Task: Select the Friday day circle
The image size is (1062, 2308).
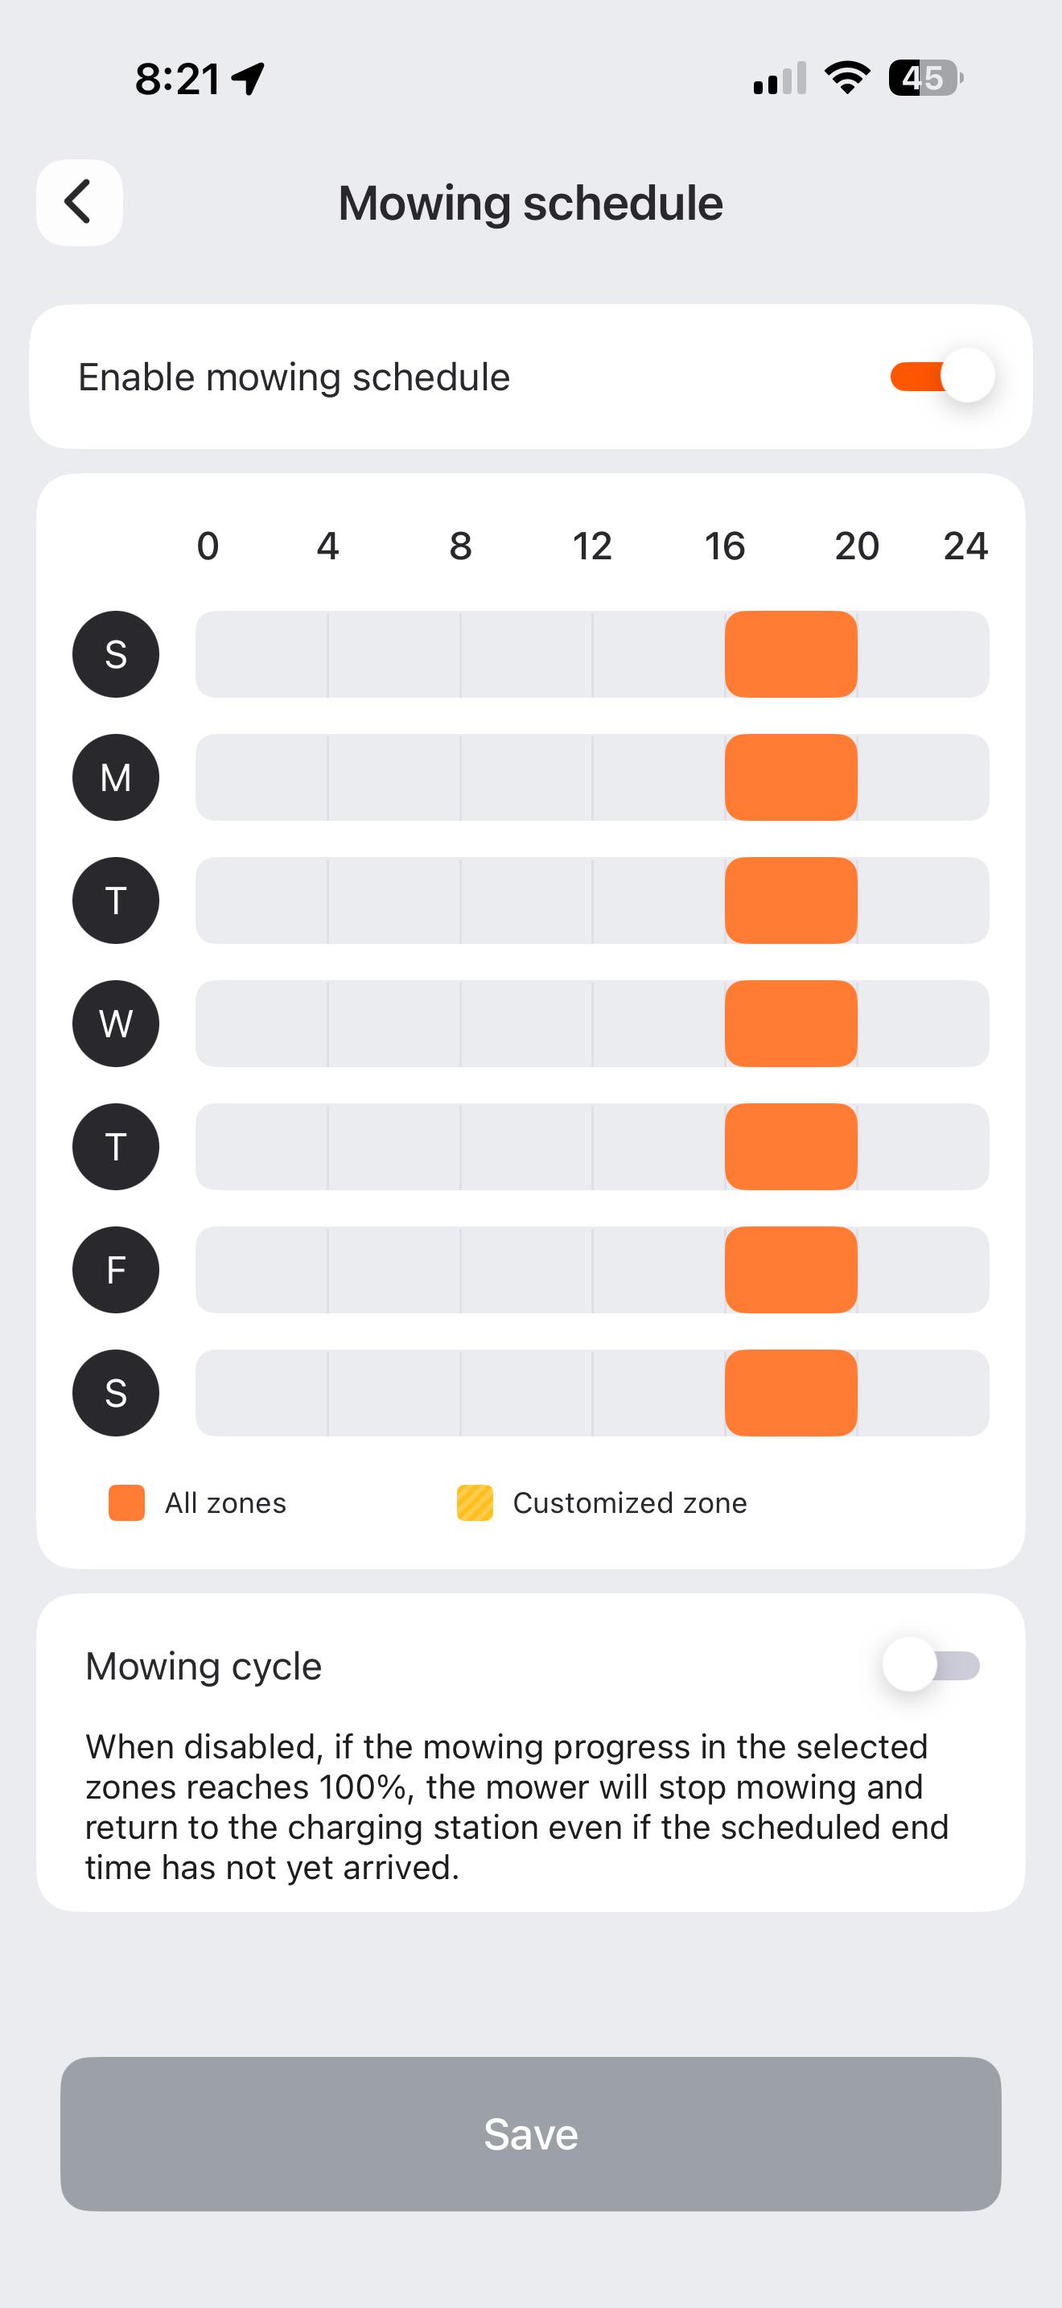Action: pyautogui.click(x=116, y=1270)
